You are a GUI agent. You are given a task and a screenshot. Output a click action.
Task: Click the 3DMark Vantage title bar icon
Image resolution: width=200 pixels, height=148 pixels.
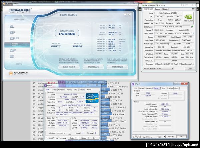[4, 4]
